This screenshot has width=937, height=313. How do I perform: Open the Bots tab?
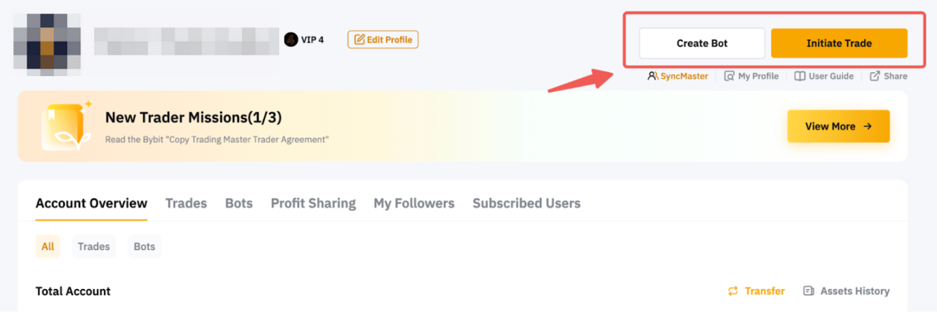239,204
